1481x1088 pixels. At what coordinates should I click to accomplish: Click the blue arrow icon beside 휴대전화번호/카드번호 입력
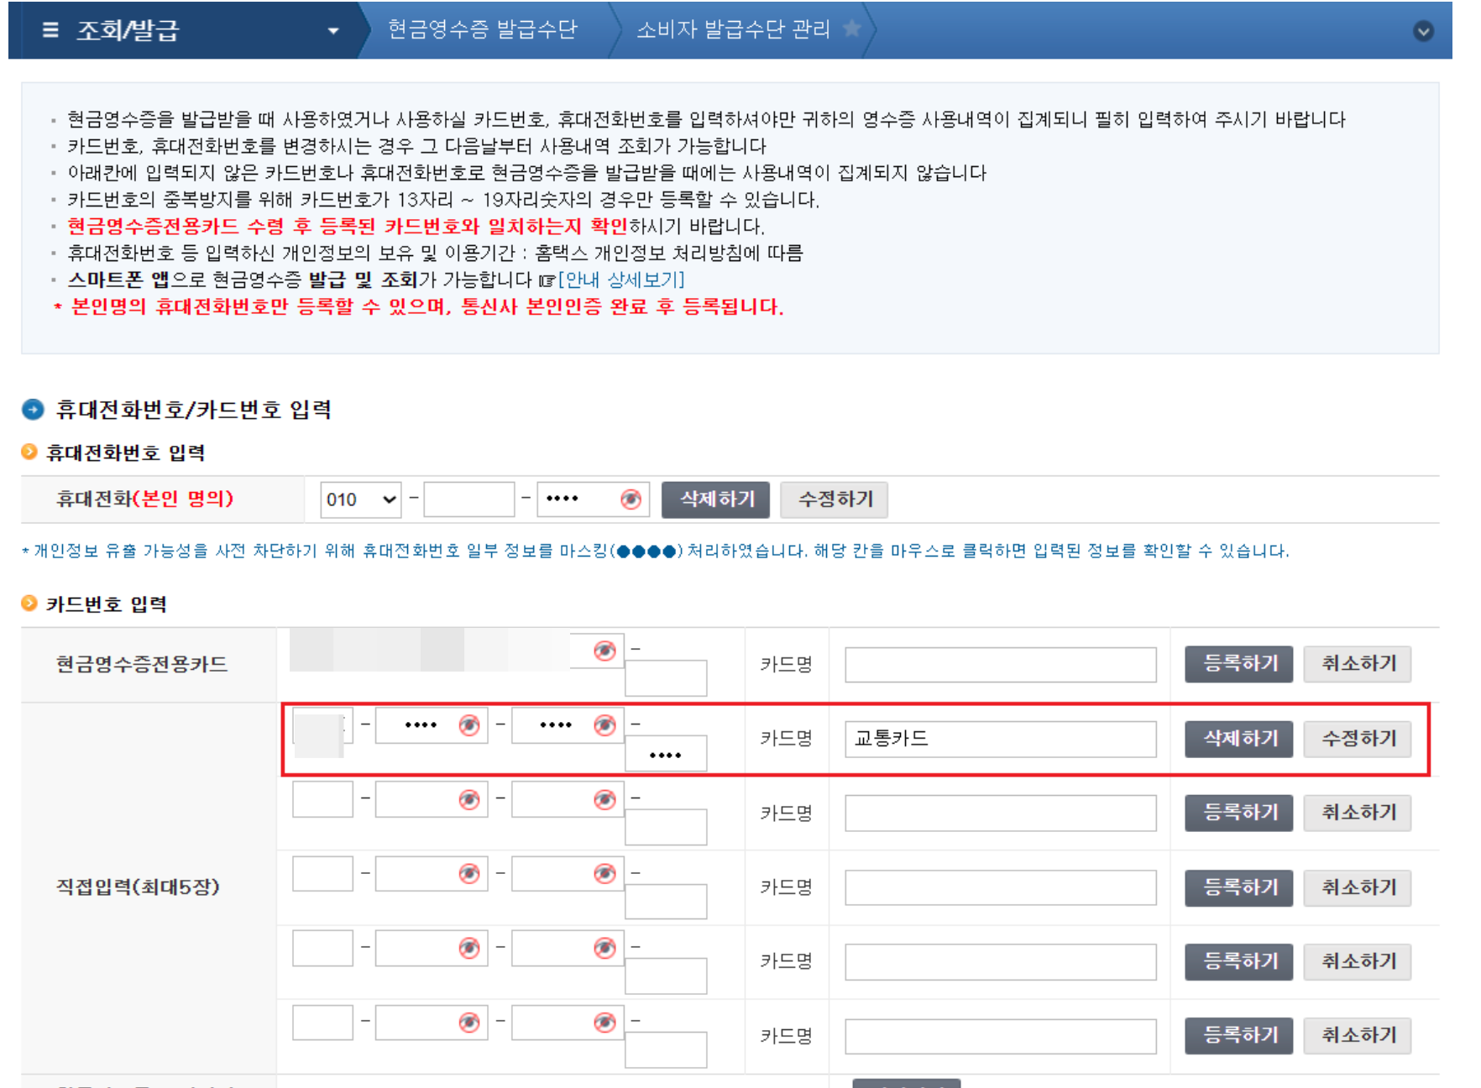tap(34, 411)
